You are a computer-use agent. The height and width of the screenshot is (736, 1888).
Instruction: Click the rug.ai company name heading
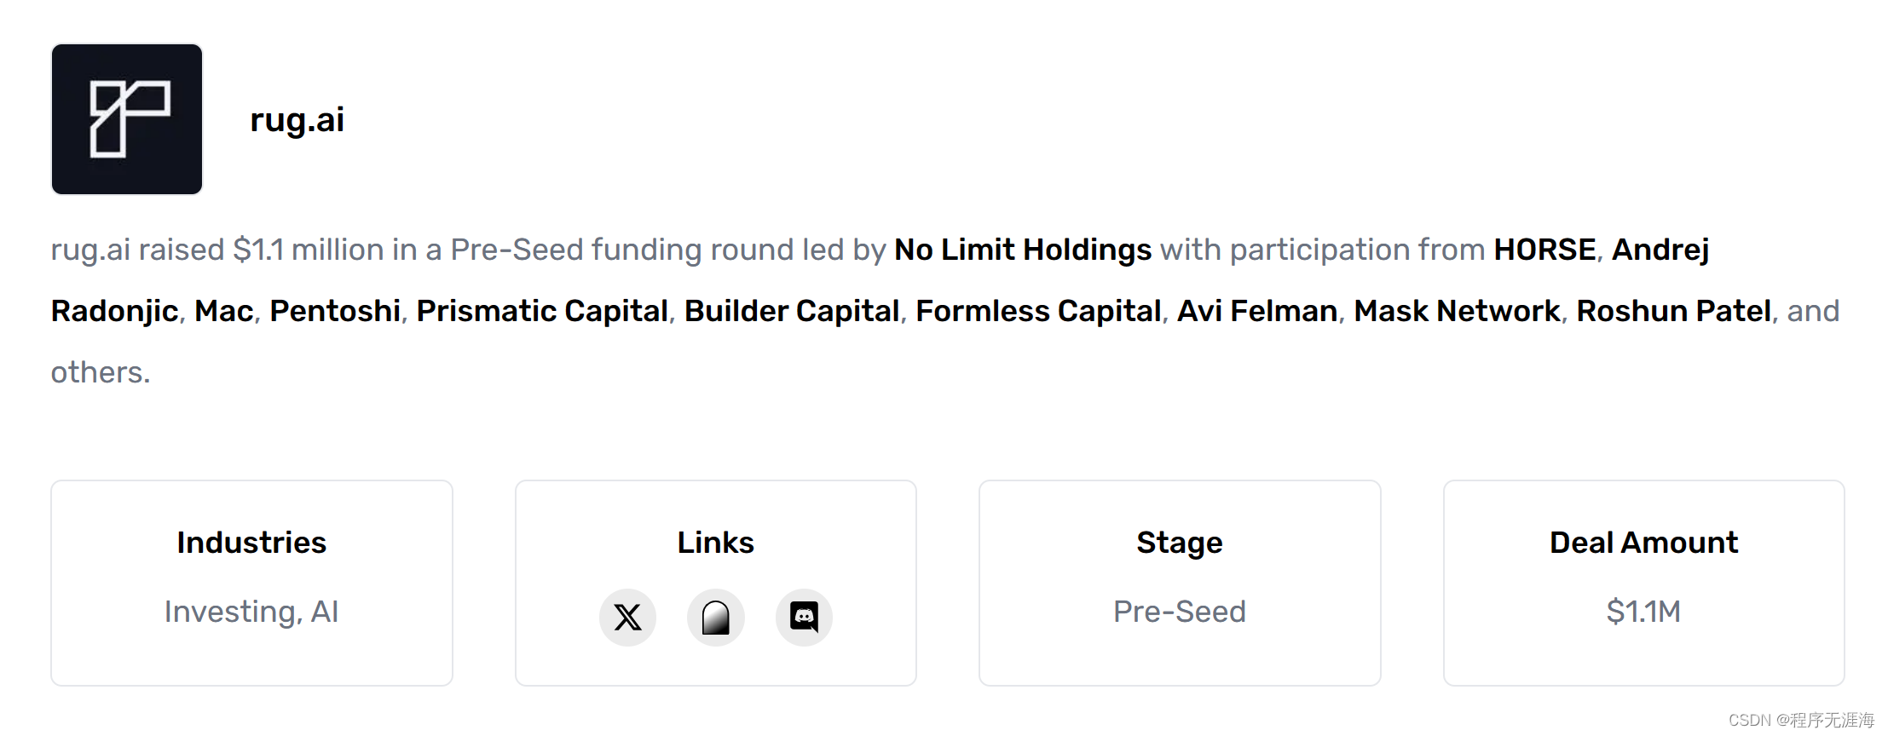(x=297, y=120)
